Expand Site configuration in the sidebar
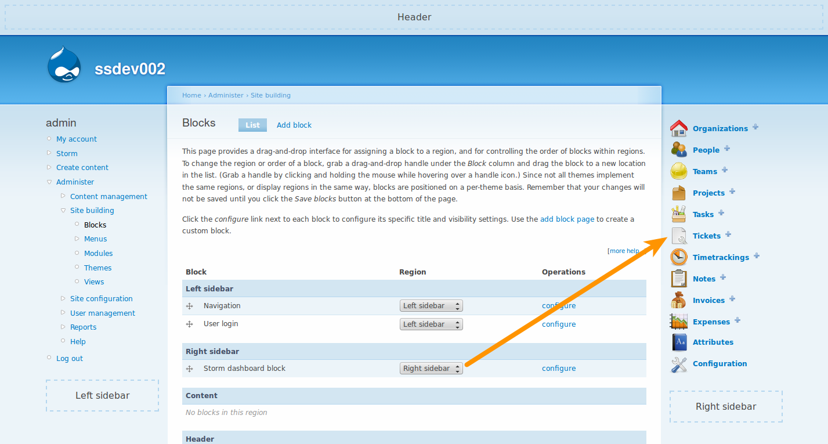This screenshot has height=444, width=828. coord(101,298)
